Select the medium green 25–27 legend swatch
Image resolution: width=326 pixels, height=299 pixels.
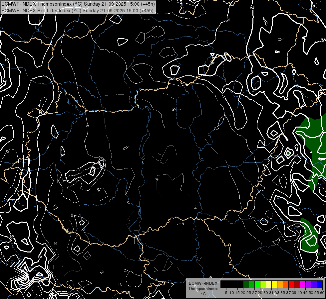(x=252, y=284)
